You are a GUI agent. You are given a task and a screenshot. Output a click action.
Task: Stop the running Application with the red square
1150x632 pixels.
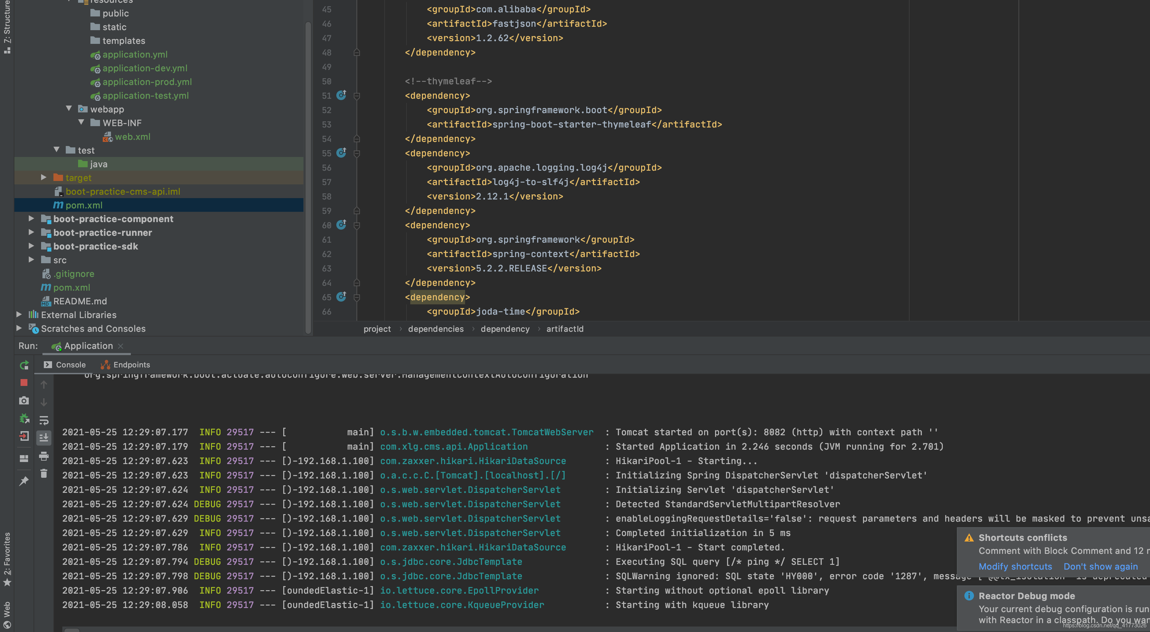(x=24, y=383)
